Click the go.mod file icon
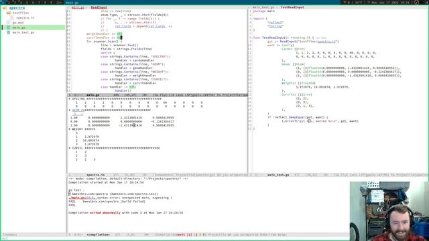The height and width of the screenshot is (241, 429). [9, 23]
